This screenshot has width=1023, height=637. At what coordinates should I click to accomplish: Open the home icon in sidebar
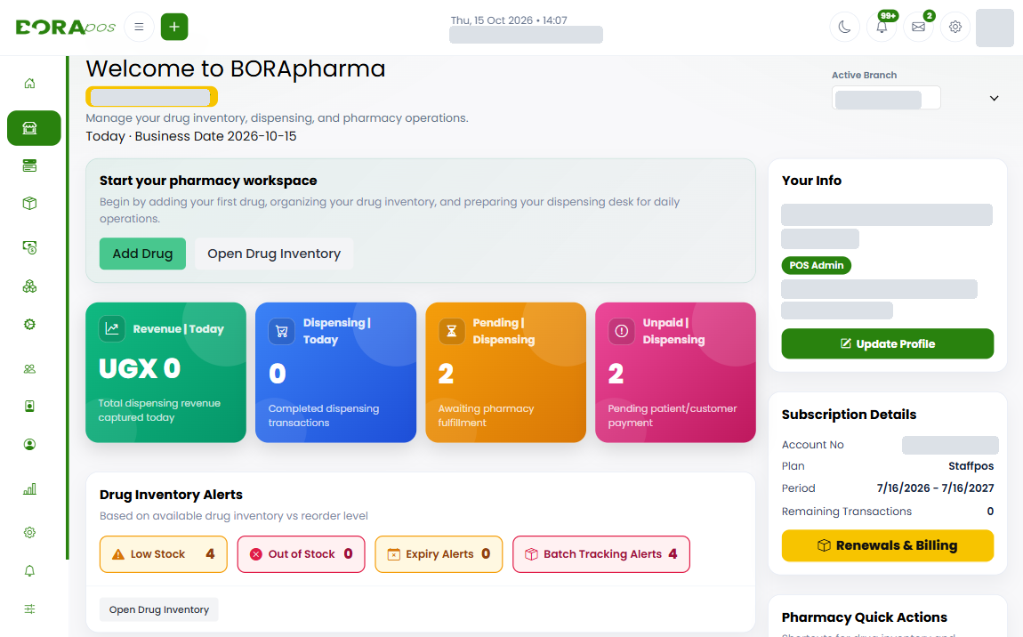pyautogui.click(x=29, y=84)
